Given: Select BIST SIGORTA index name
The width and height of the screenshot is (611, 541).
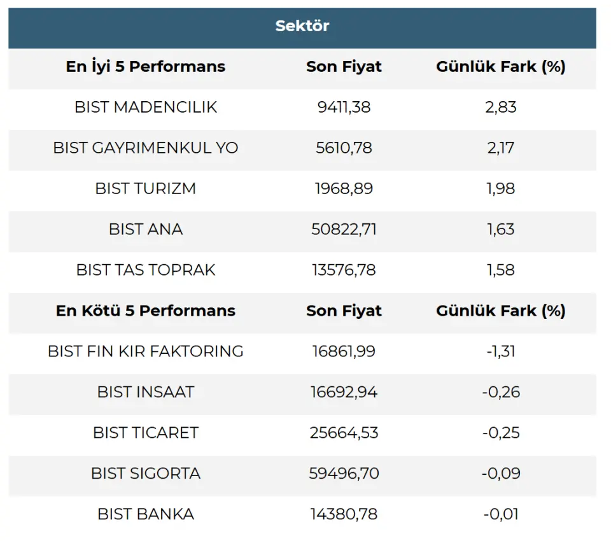Looking at the screenshot, I should (146, 474).
